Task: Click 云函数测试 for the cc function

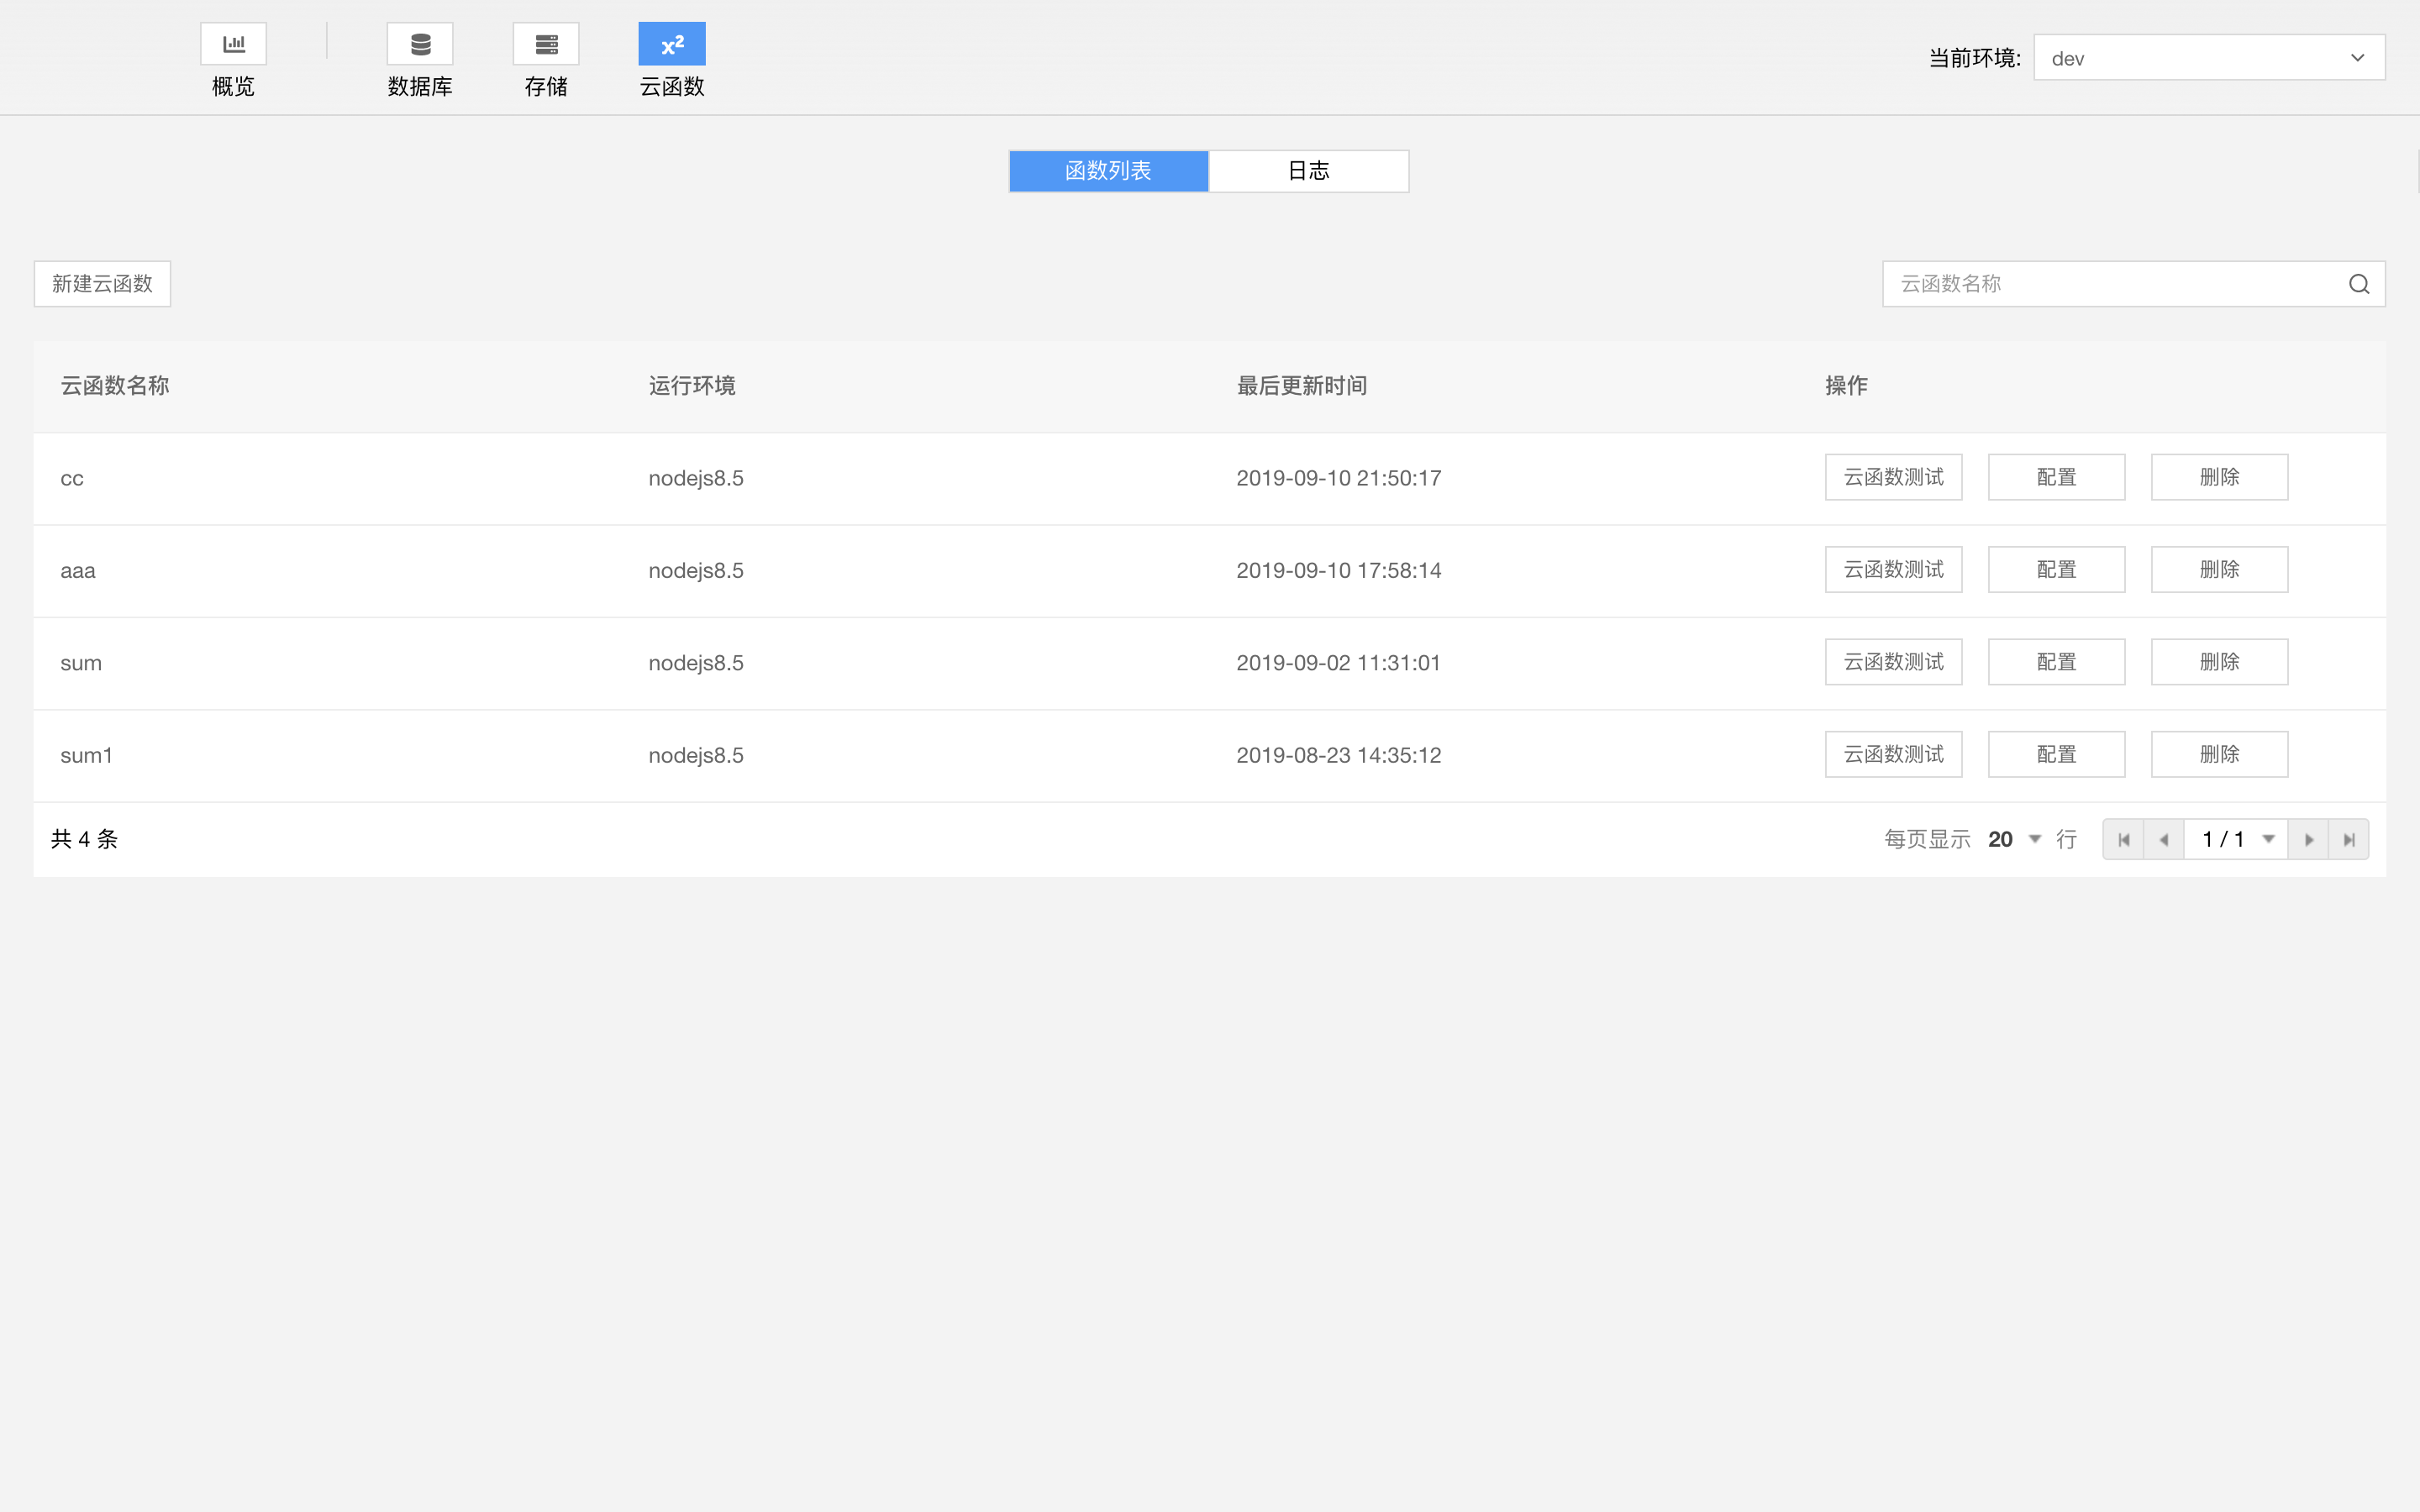Action: [x=1893, y=477]
